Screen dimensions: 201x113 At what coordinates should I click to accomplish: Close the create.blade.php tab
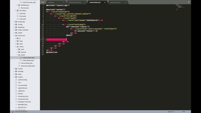105,3
